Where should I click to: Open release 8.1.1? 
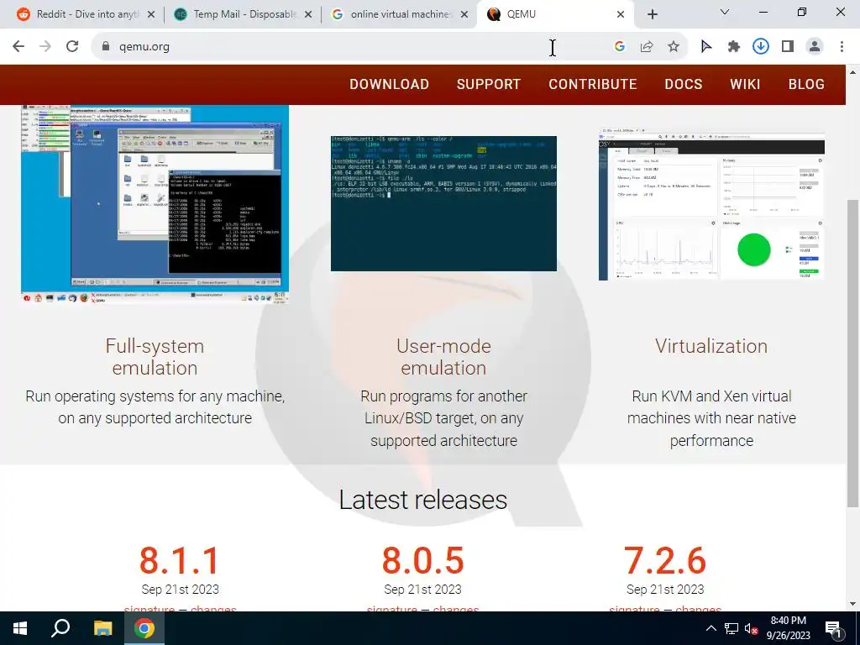click(180, 560)
